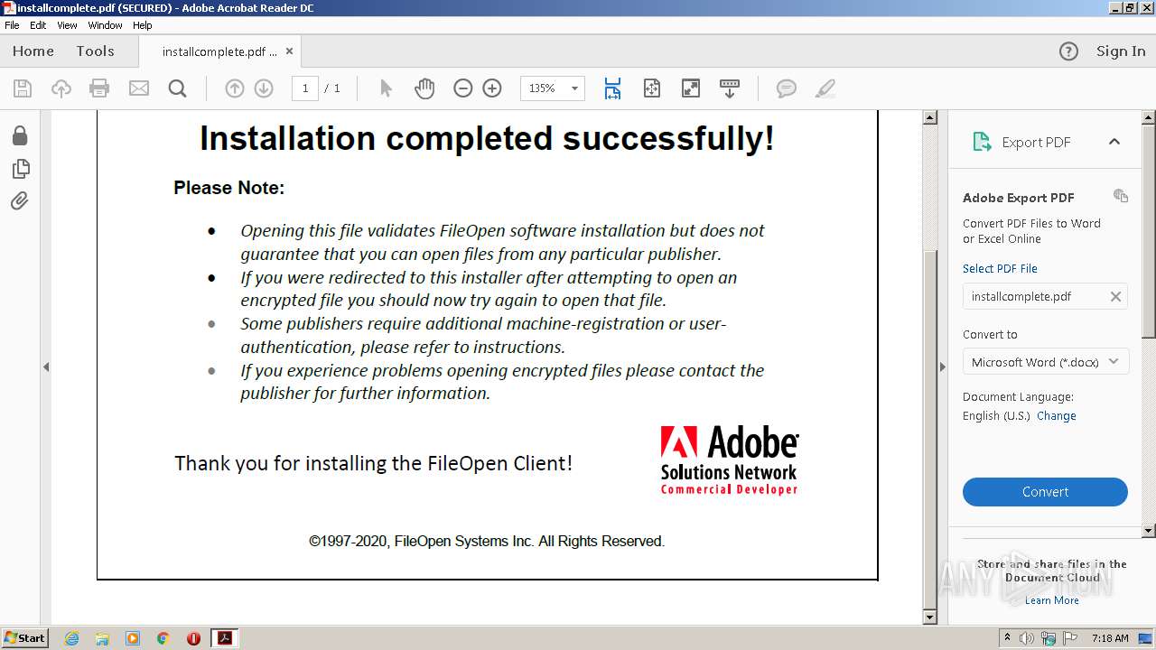Show page thumbnails panel
Screen dimensions: 1156x650
click(20, 169)
